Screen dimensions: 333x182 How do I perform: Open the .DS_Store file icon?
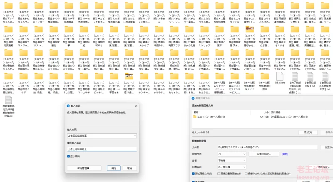pos(280,76)
